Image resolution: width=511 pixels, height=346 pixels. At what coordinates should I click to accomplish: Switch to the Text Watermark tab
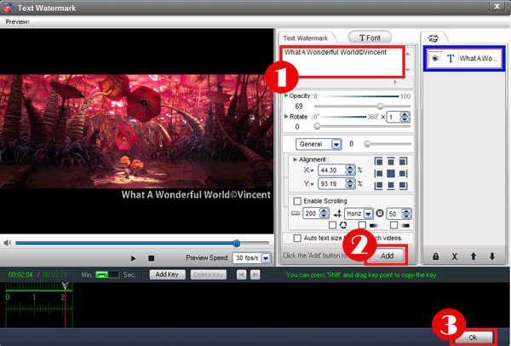click(x=306, y=38)
